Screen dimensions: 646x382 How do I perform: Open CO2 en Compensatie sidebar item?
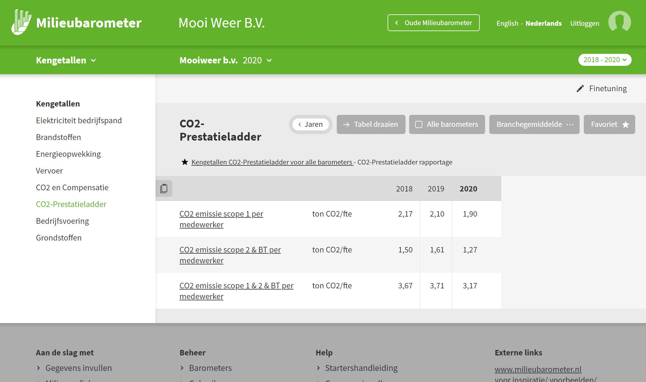[x=72, y=188]
